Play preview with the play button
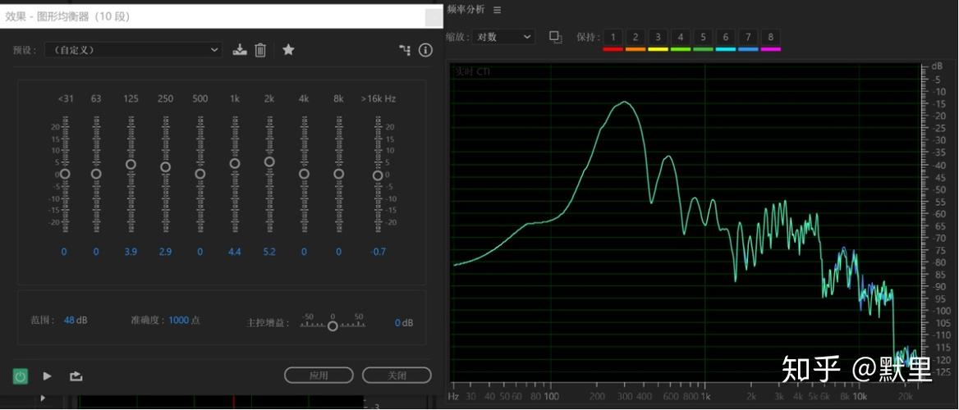959x410 pixels. [47, 376]
